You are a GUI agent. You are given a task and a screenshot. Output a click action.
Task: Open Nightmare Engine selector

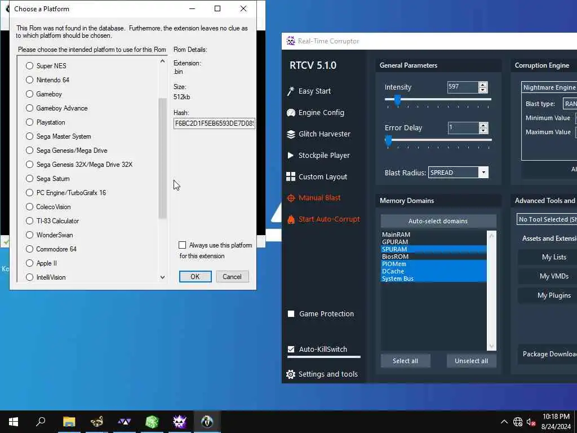(x=549, y=87)
